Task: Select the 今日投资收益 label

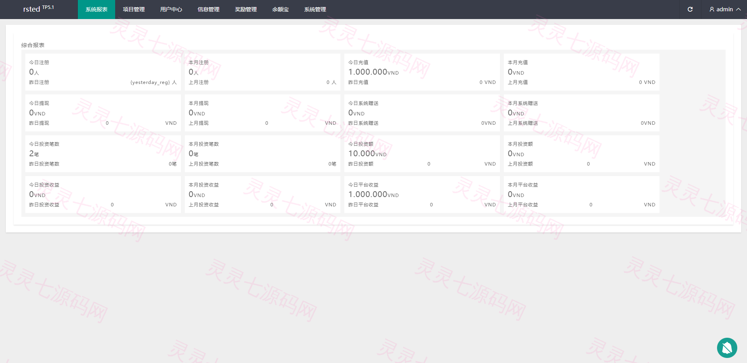Action: click(x=44, y=185)
